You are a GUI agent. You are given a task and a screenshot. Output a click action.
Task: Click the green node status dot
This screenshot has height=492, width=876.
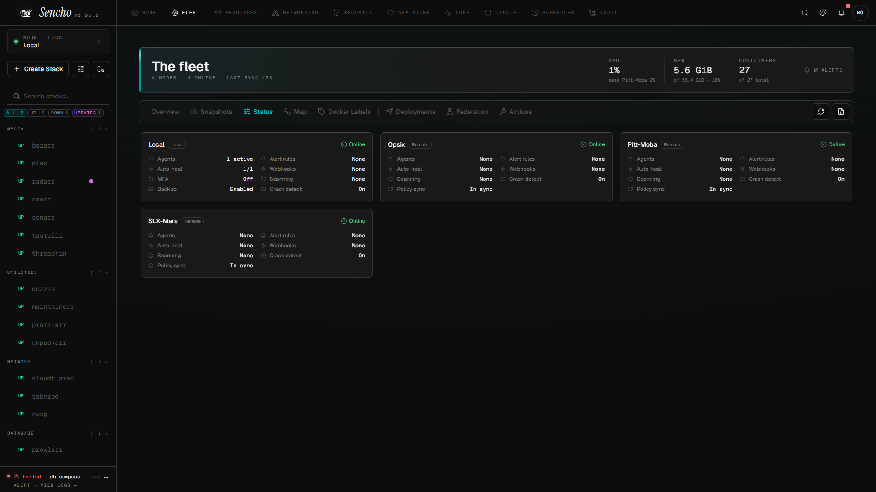[x=16, y=41]
